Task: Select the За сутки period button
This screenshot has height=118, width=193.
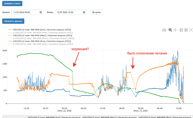Action: 96,12
